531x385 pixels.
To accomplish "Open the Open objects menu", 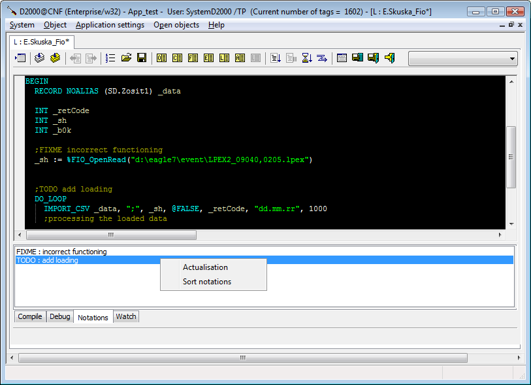I will (x=176, y=25).
